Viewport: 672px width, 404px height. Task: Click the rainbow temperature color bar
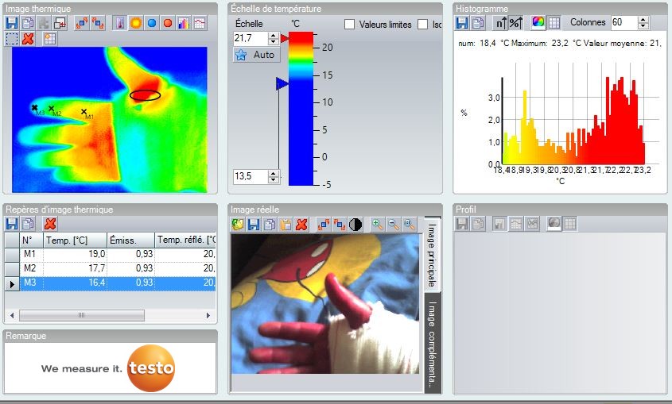click(301, 109)
